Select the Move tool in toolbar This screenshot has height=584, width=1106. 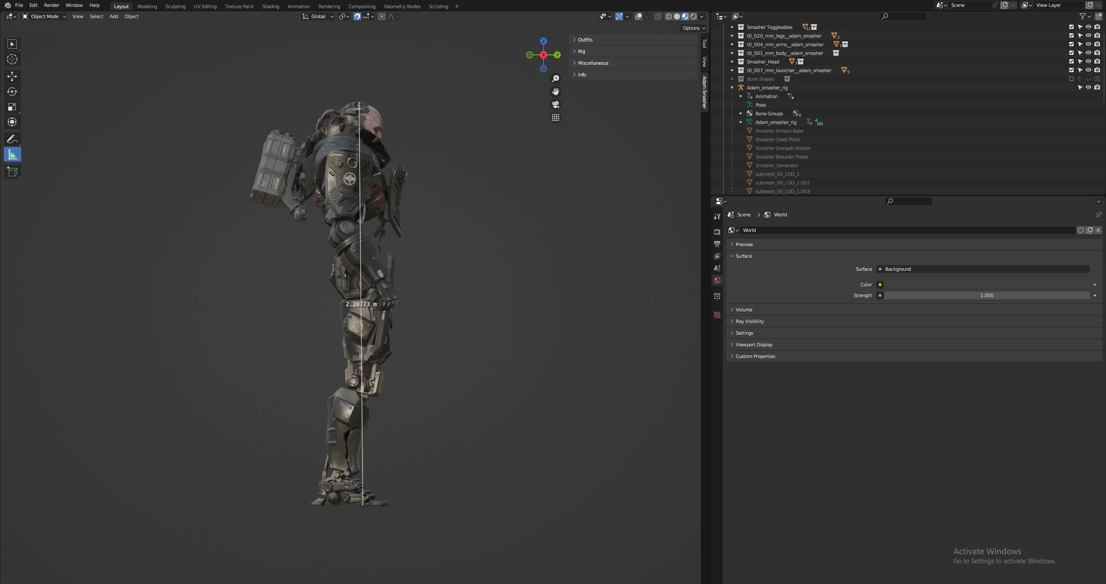coord(12,76)
